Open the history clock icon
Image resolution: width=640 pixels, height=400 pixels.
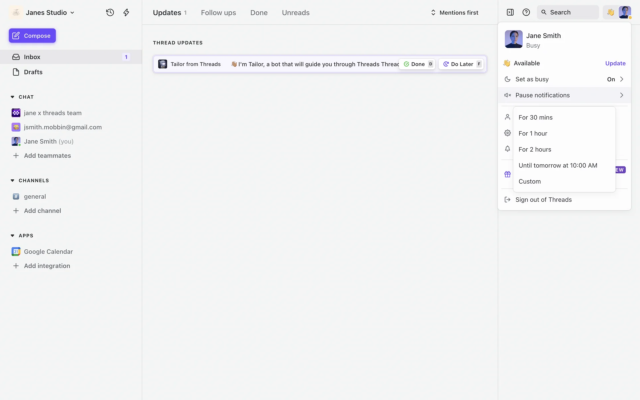tap(110, 12)
